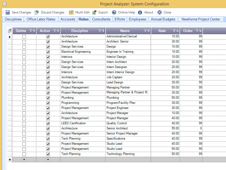Click the Discard Changes icon
Image resolution: width=226 pixels, height=170 pixels.
click(37, 12)
